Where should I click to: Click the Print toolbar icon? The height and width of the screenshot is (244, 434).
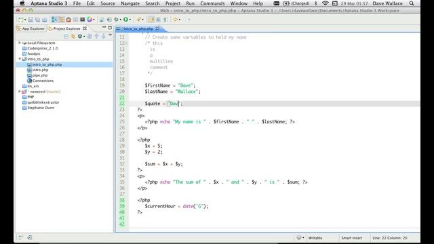pyautogui.click(x=44, y=20)
